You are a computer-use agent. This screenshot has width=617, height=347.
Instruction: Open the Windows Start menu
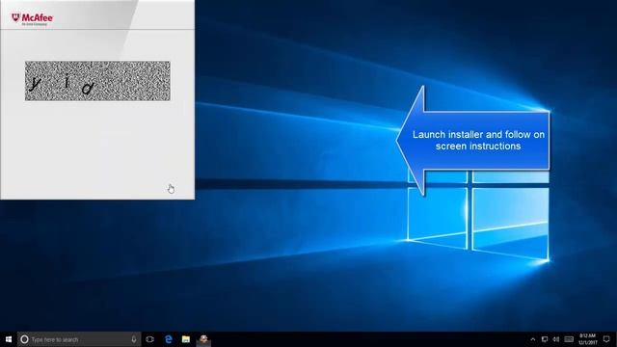click(9, 339)
